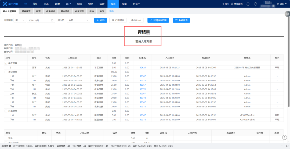Open the 指引 guide icon
Screen dimensions: 290x149
pos(225,4)
